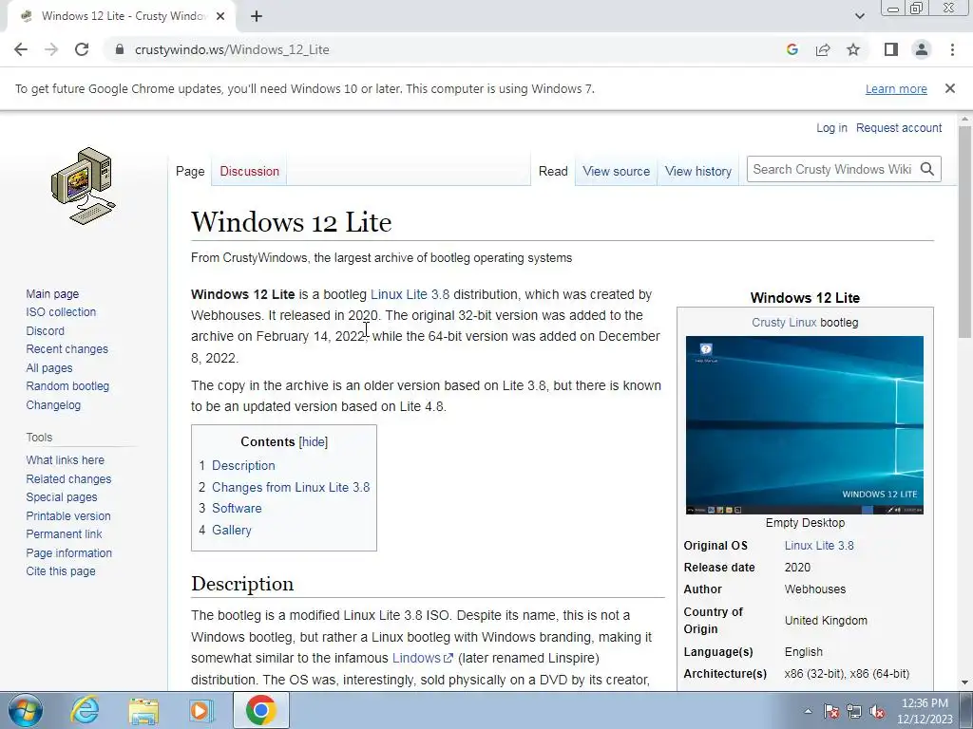The image size is (973, 729).
Task: Share this page icon
Action: [823, 49]
